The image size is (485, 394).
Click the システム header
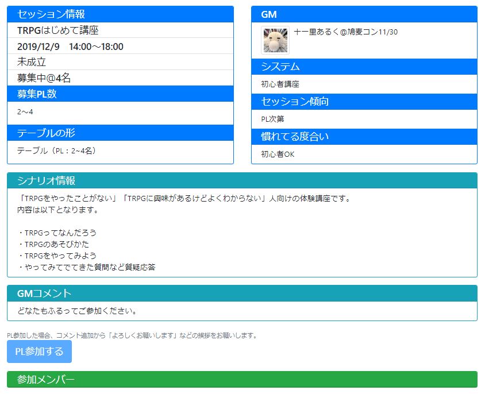[x=364, y=67]
